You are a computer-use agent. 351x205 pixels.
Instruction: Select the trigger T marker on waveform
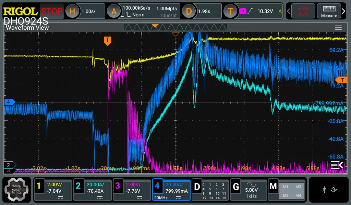coord(108,41)
